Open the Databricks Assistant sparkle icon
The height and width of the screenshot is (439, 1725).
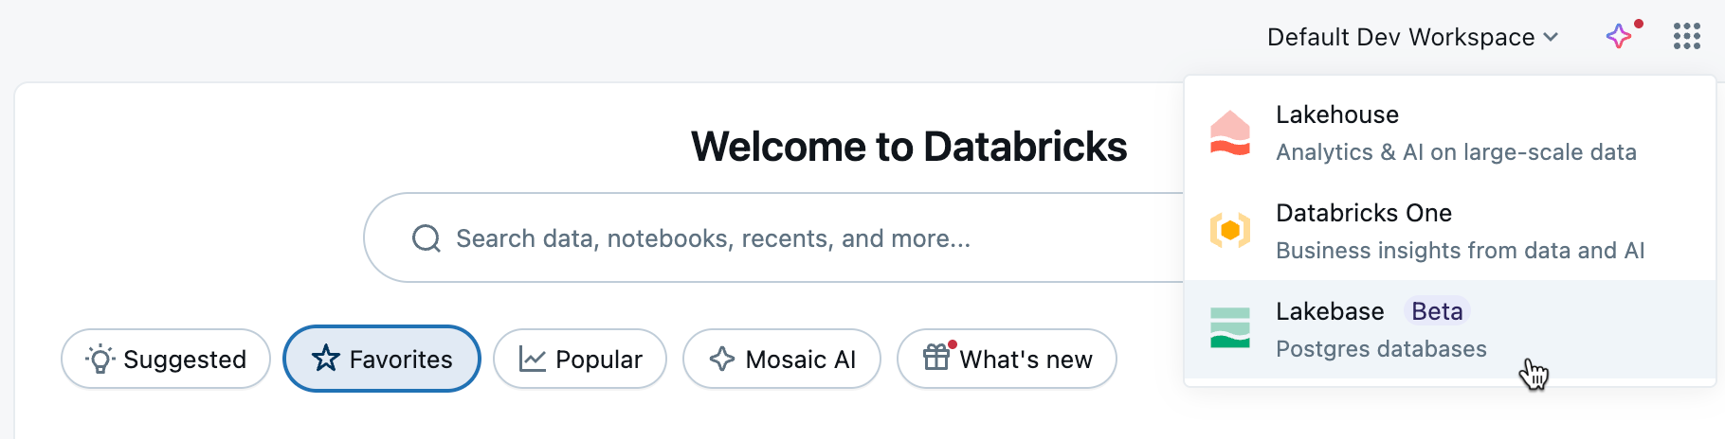pos(1619,37)
